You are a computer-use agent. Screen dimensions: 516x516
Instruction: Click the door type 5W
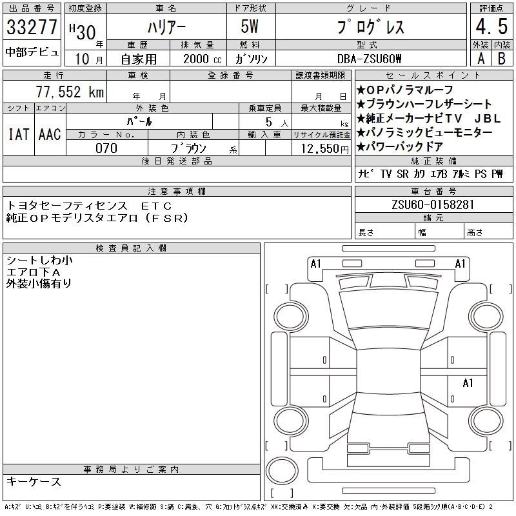click(250, 26)
